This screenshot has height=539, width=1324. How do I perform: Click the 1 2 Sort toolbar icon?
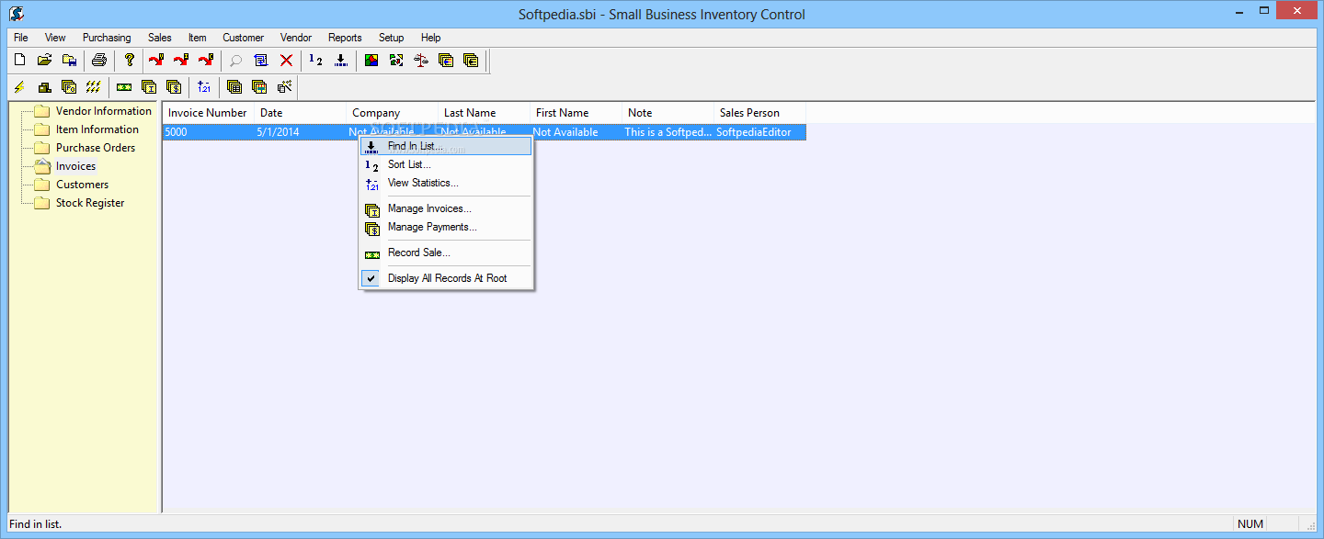click(x=316, y=61)
